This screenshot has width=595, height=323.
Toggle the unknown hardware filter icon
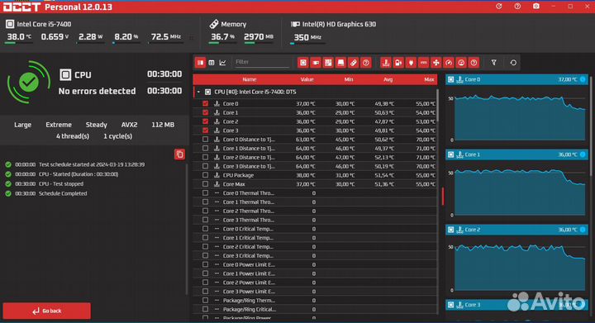coord(366,63)
